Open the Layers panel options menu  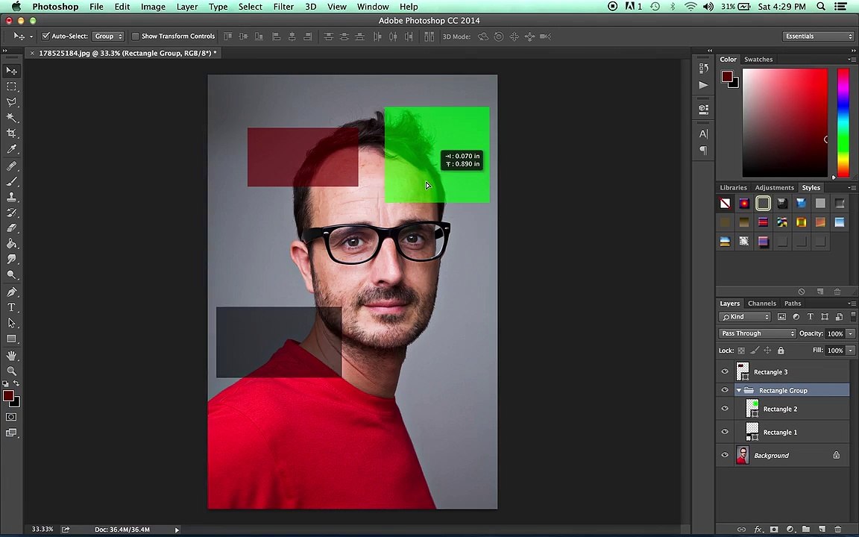click(x=852, y=303)
